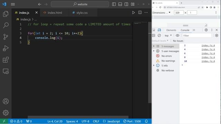Viewport: 221px width, 124px height.
Task: Close the index.js tab
Action: 37,12
